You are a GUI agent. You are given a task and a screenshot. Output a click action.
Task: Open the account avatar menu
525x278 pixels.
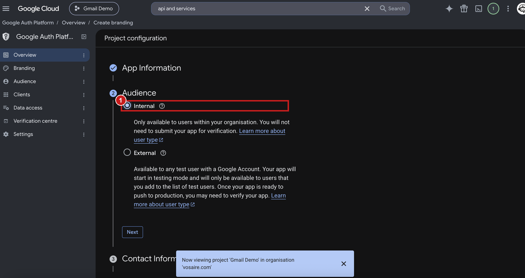pos(521,9)
